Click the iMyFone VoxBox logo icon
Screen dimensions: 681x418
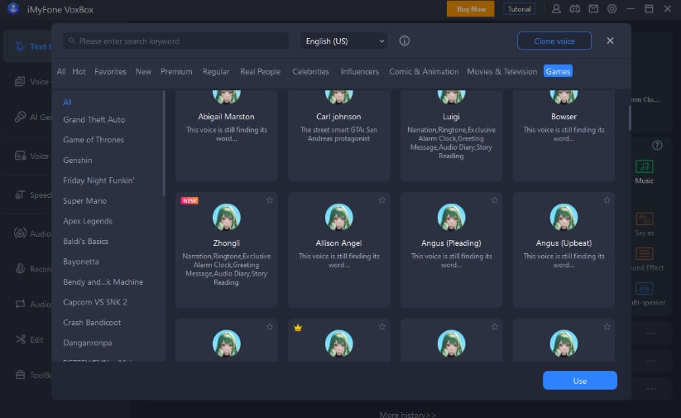pyautogui.click(x=13, y=8)
